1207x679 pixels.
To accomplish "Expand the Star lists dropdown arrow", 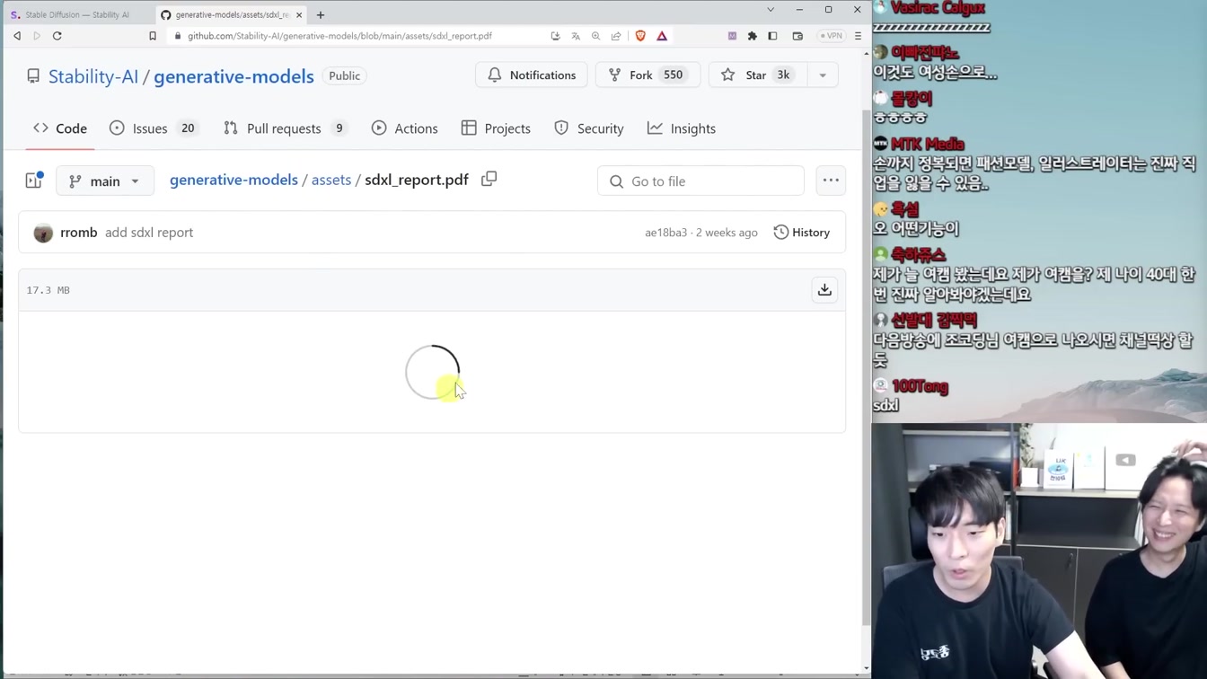I will coord(823,75).
